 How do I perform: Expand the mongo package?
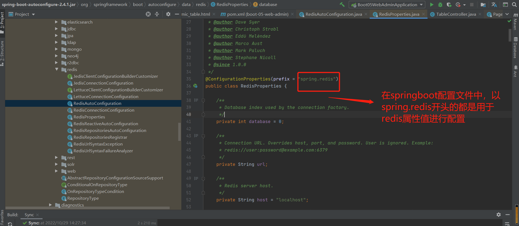pyautogui.click(x=56, y=49)
